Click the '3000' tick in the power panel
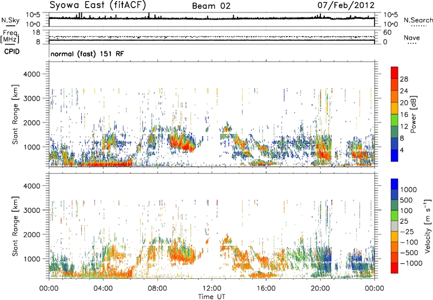 (32, 99)
